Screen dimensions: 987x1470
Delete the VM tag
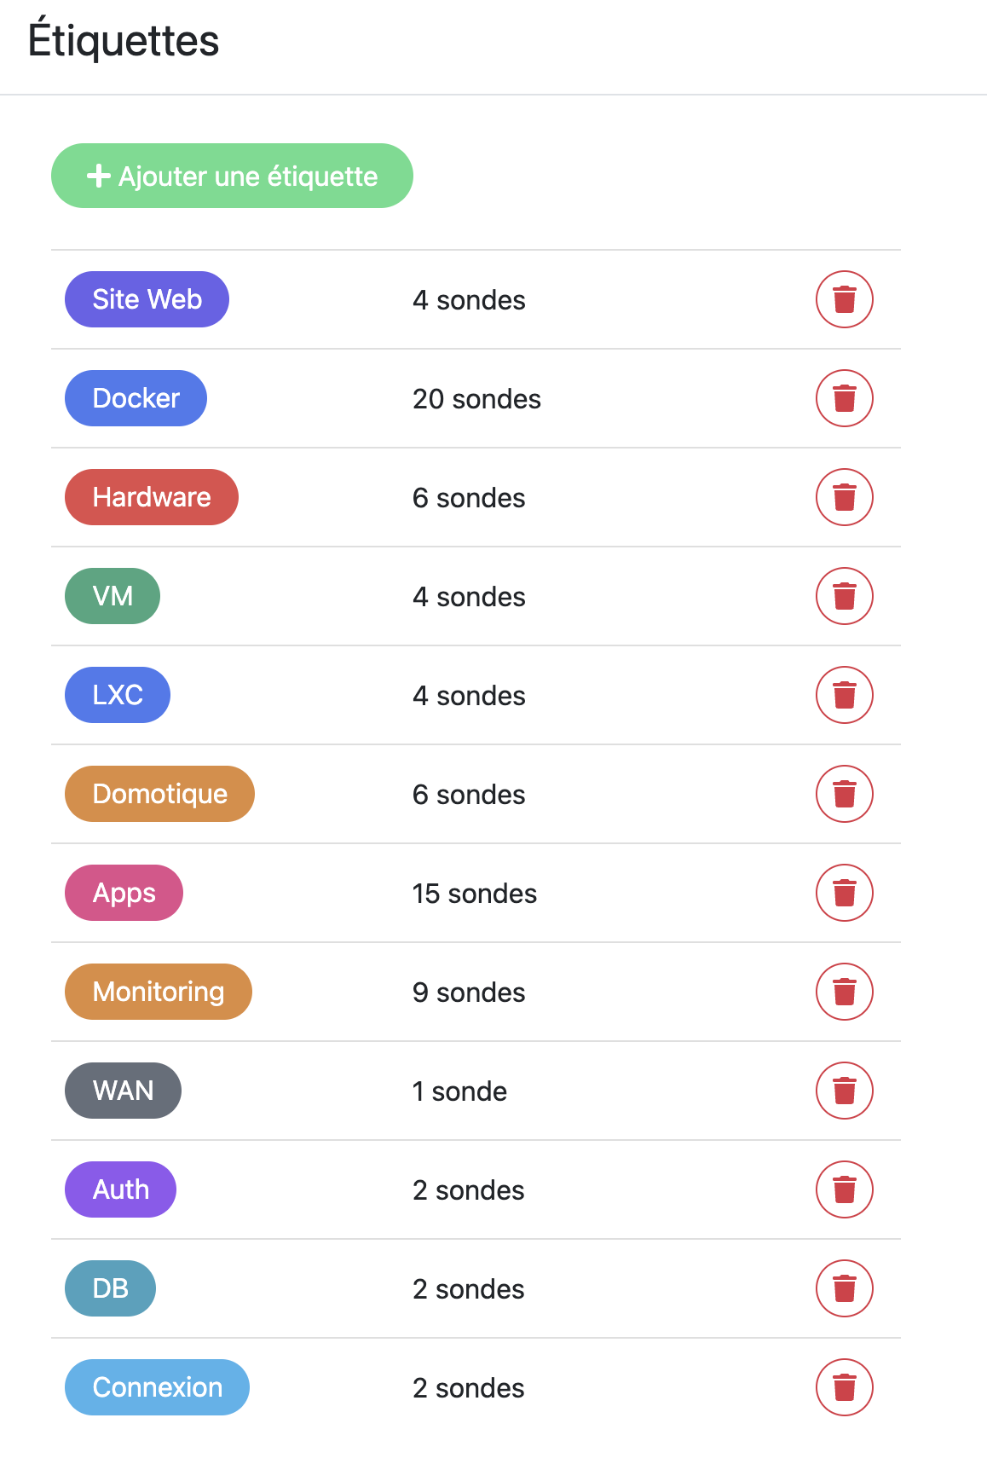click(x=844, y=596)
